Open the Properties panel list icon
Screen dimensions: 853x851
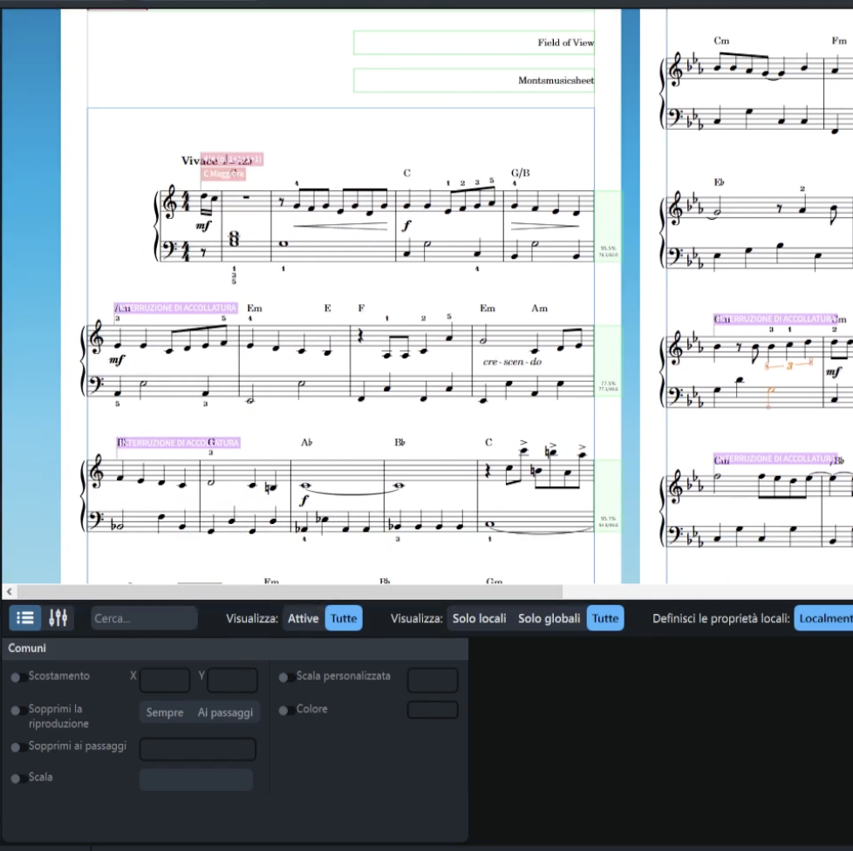pos(25,618)
